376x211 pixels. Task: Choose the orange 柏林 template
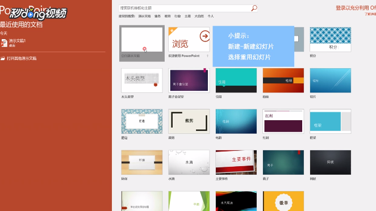click(x=283, y=81)
